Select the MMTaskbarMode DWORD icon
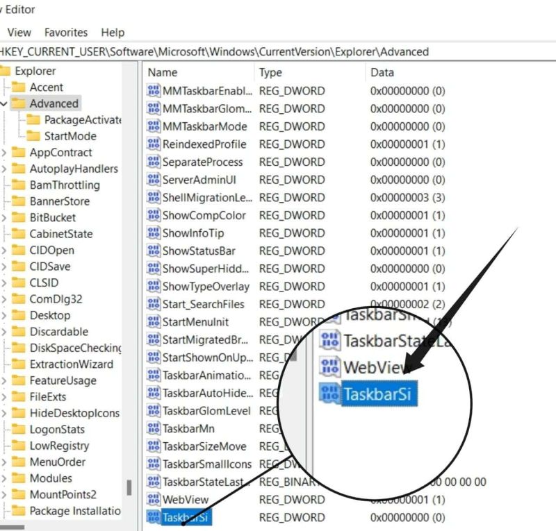556x531 pixels. click(x=154, y=126)
